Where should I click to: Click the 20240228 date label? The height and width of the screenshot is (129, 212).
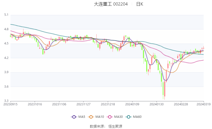[x=181, y=104]
